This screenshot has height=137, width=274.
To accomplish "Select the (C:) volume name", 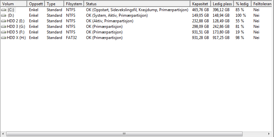I will click(11, 10).
